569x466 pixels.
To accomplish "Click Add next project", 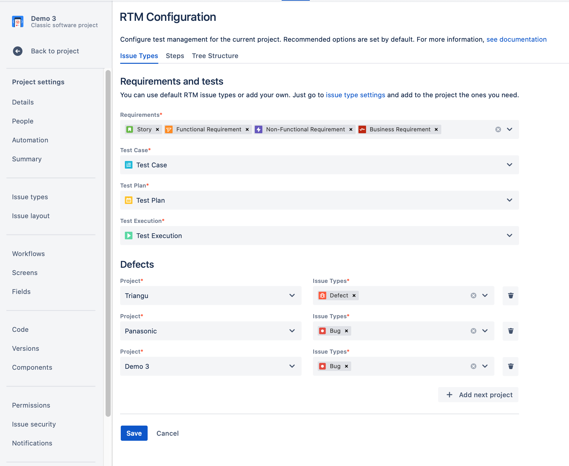I will [478, 395].
